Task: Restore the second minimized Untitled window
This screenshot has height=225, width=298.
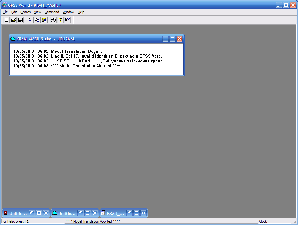Action: pos(81,213)
